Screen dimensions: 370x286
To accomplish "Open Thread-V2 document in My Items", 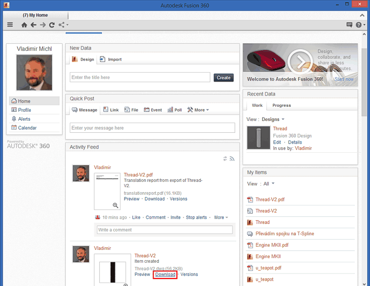I will (266, 211).
